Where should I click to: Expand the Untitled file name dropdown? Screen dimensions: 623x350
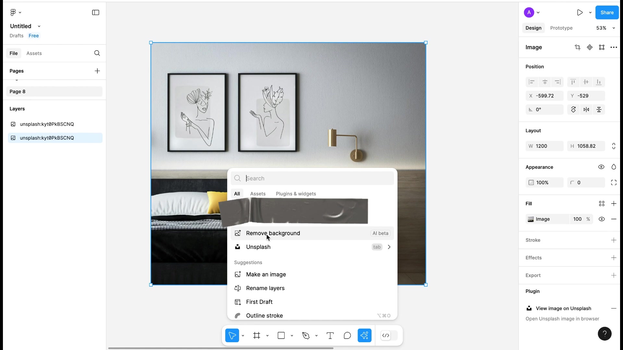coord(39,26)
